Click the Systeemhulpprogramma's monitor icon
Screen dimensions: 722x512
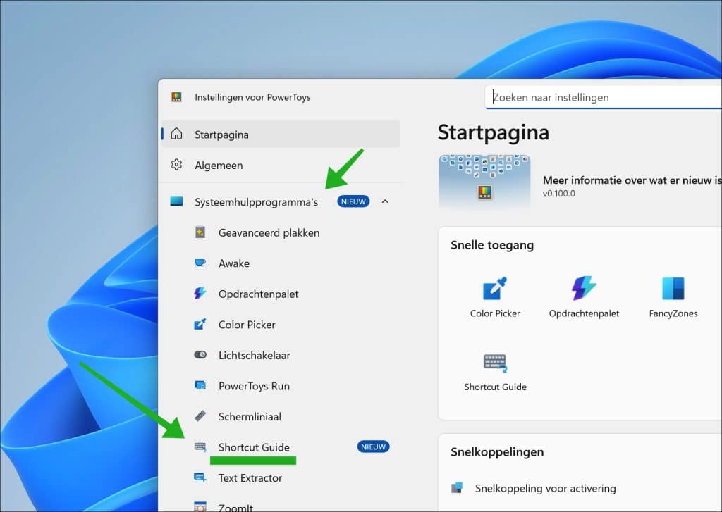[x=176, y=201]
